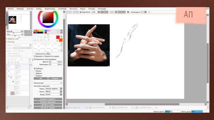Image resolution: width=214 pixels, height=120 pixels.
Task: Flip view horizontally icon in top toolbar
Action: (128, 12)
